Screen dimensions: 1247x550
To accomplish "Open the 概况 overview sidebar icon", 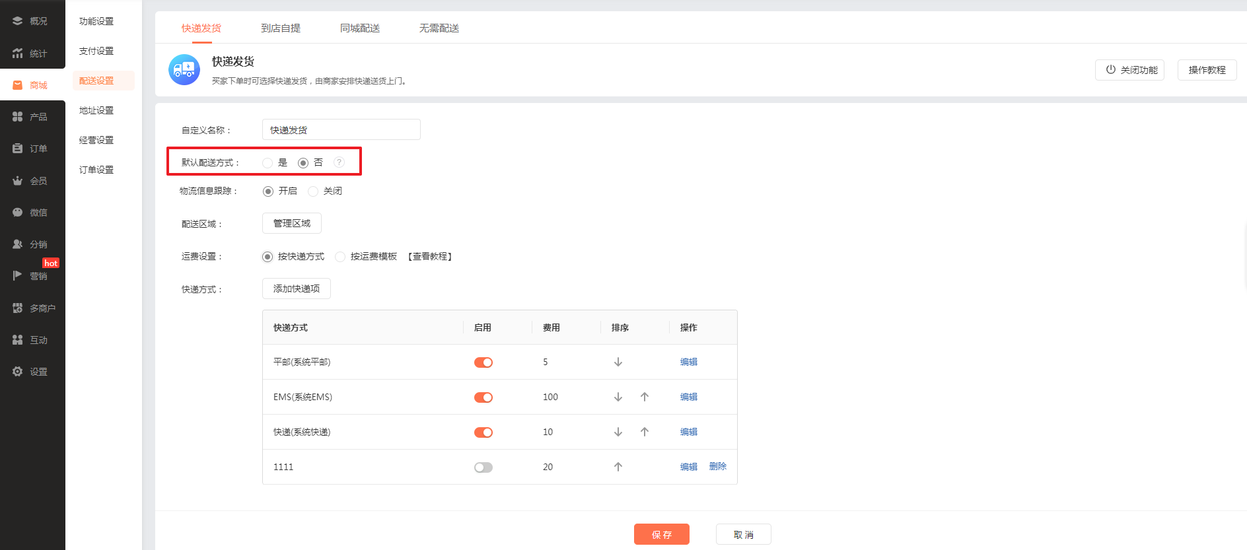I will (x=18, y=21).
